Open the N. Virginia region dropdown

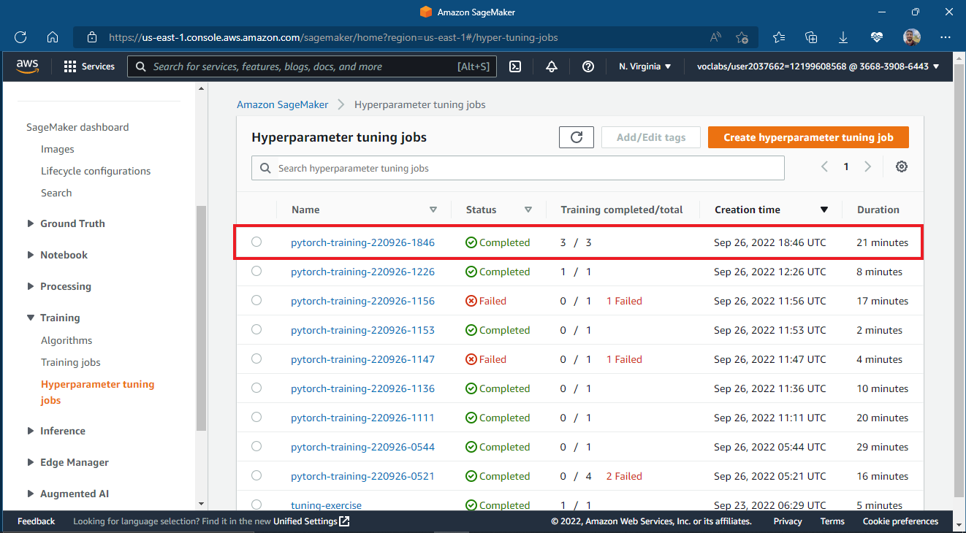[x=644, y=66]
